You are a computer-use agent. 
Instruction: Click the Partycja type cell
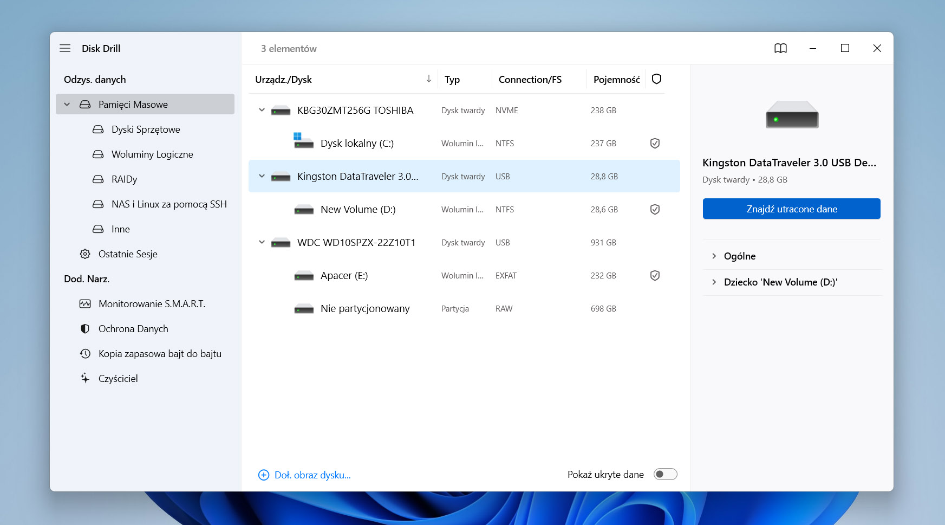(x=455, y=309)
